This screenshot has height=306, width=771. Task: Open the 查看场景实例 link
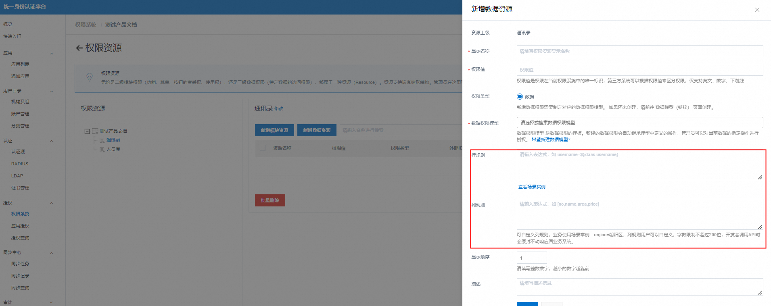[532, 187]
